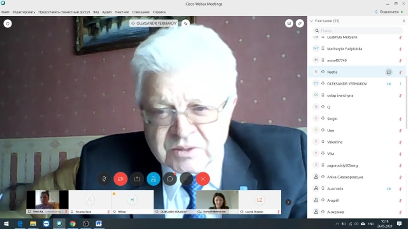
Task: Show hidden system tray icons arrow
Action: (337, 223)
